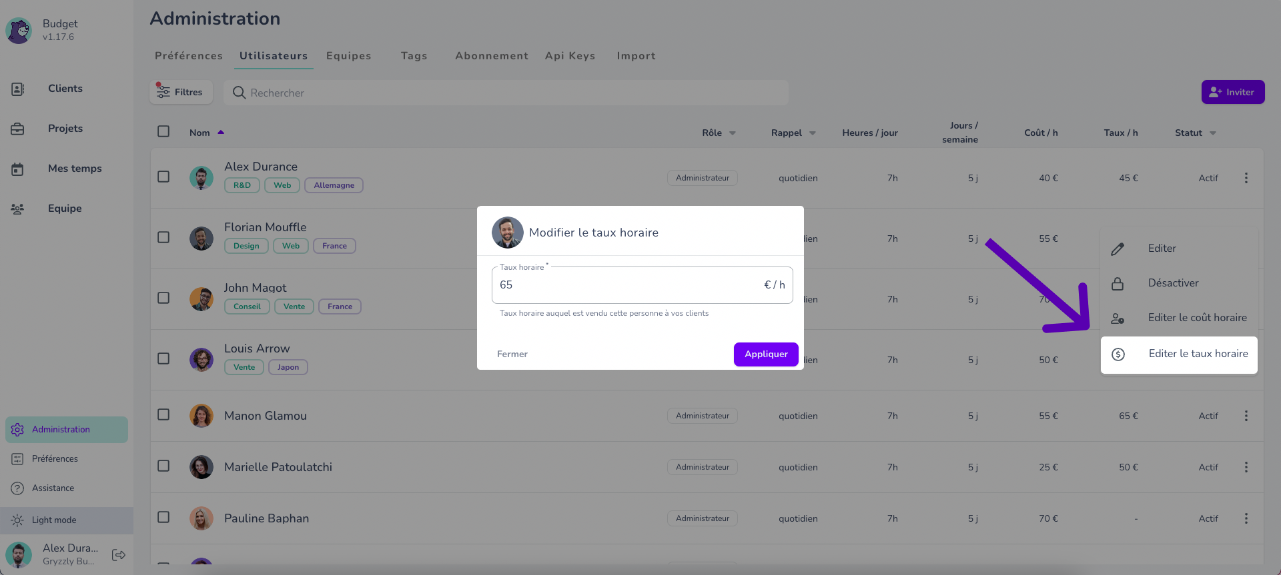Screen dimensions: 1281x575
Task: Open Mes temps calendar icon
Action: coord(18,169)
